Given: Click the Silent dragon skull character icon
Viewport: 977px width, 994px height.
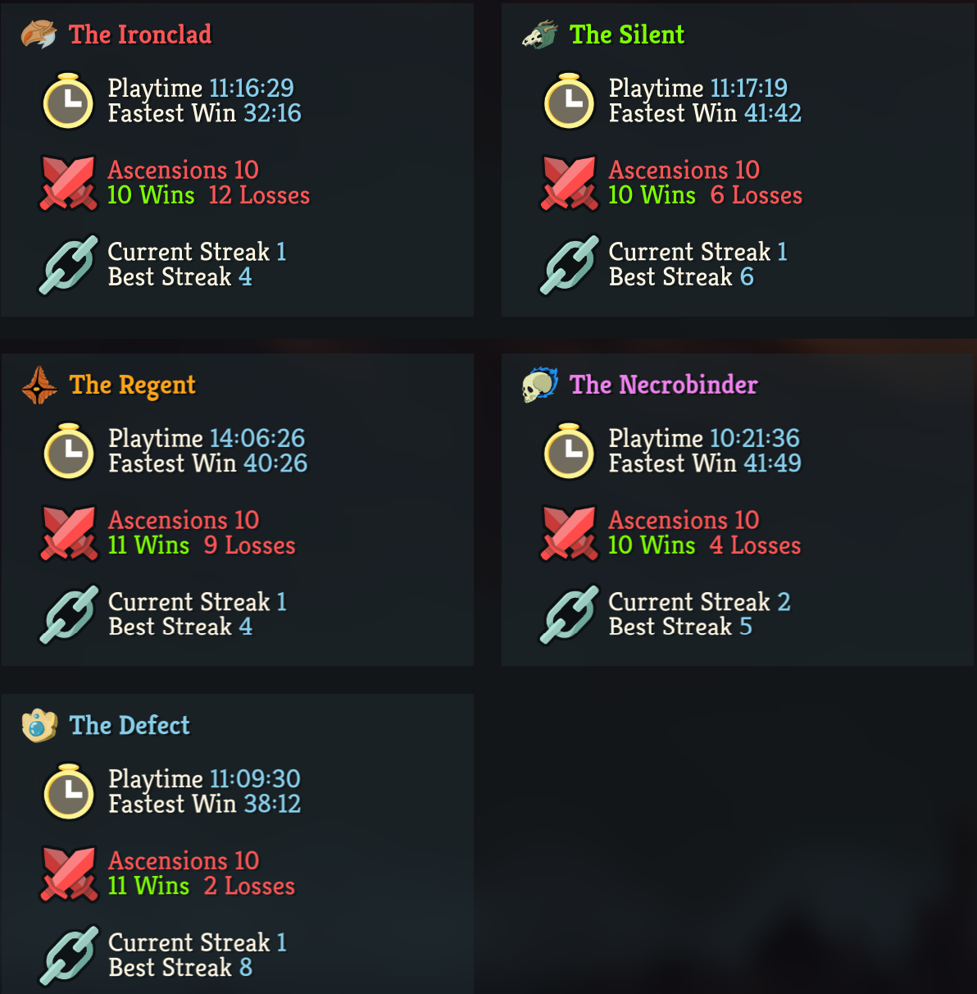Looking at the screenshot, I should pos(540,35).
